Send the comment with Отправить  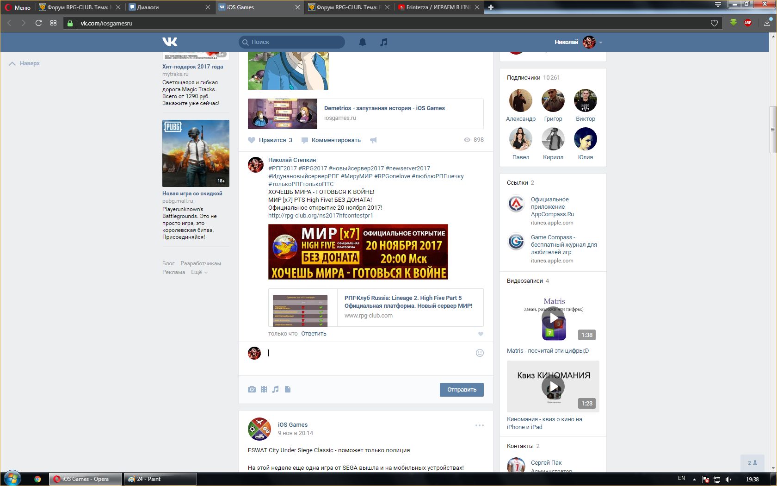[x=462, y=390]
